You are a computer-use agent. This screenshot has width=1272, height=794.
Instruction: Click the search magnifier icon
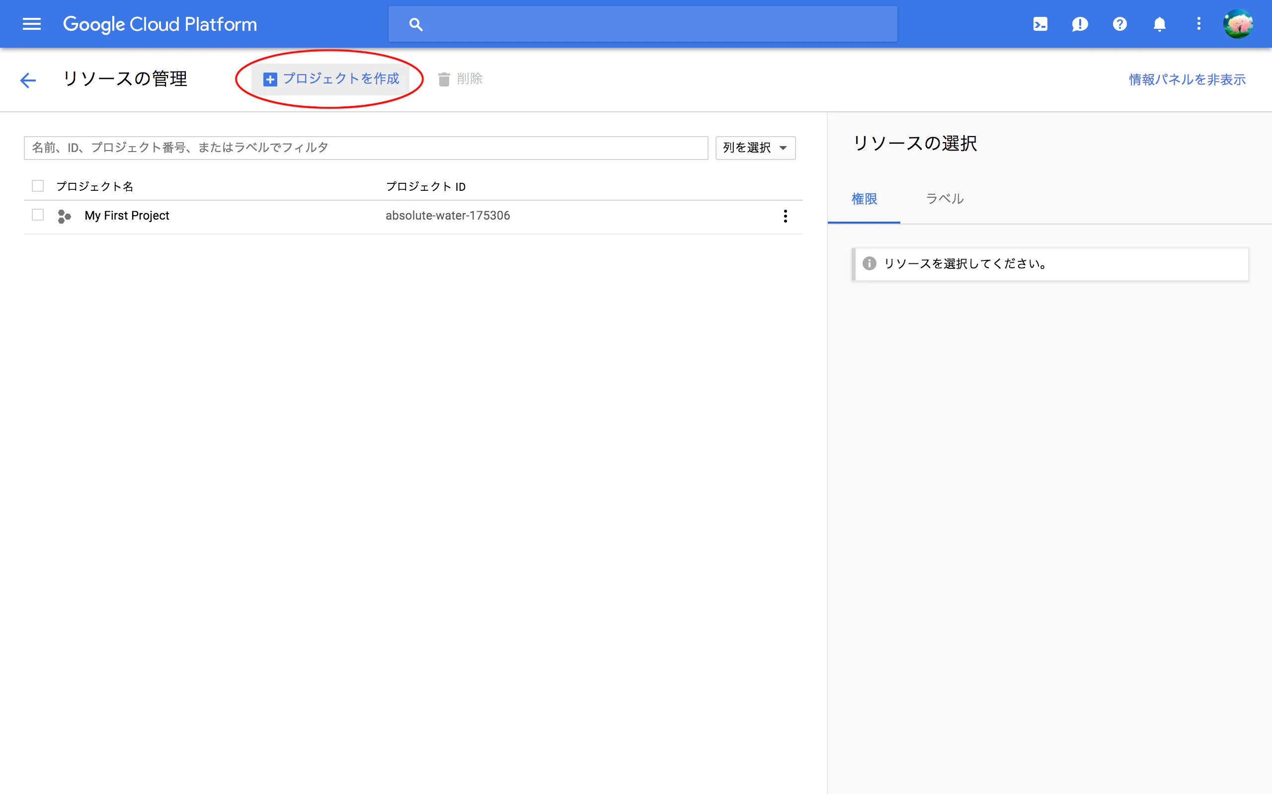(x=415, y=24)
